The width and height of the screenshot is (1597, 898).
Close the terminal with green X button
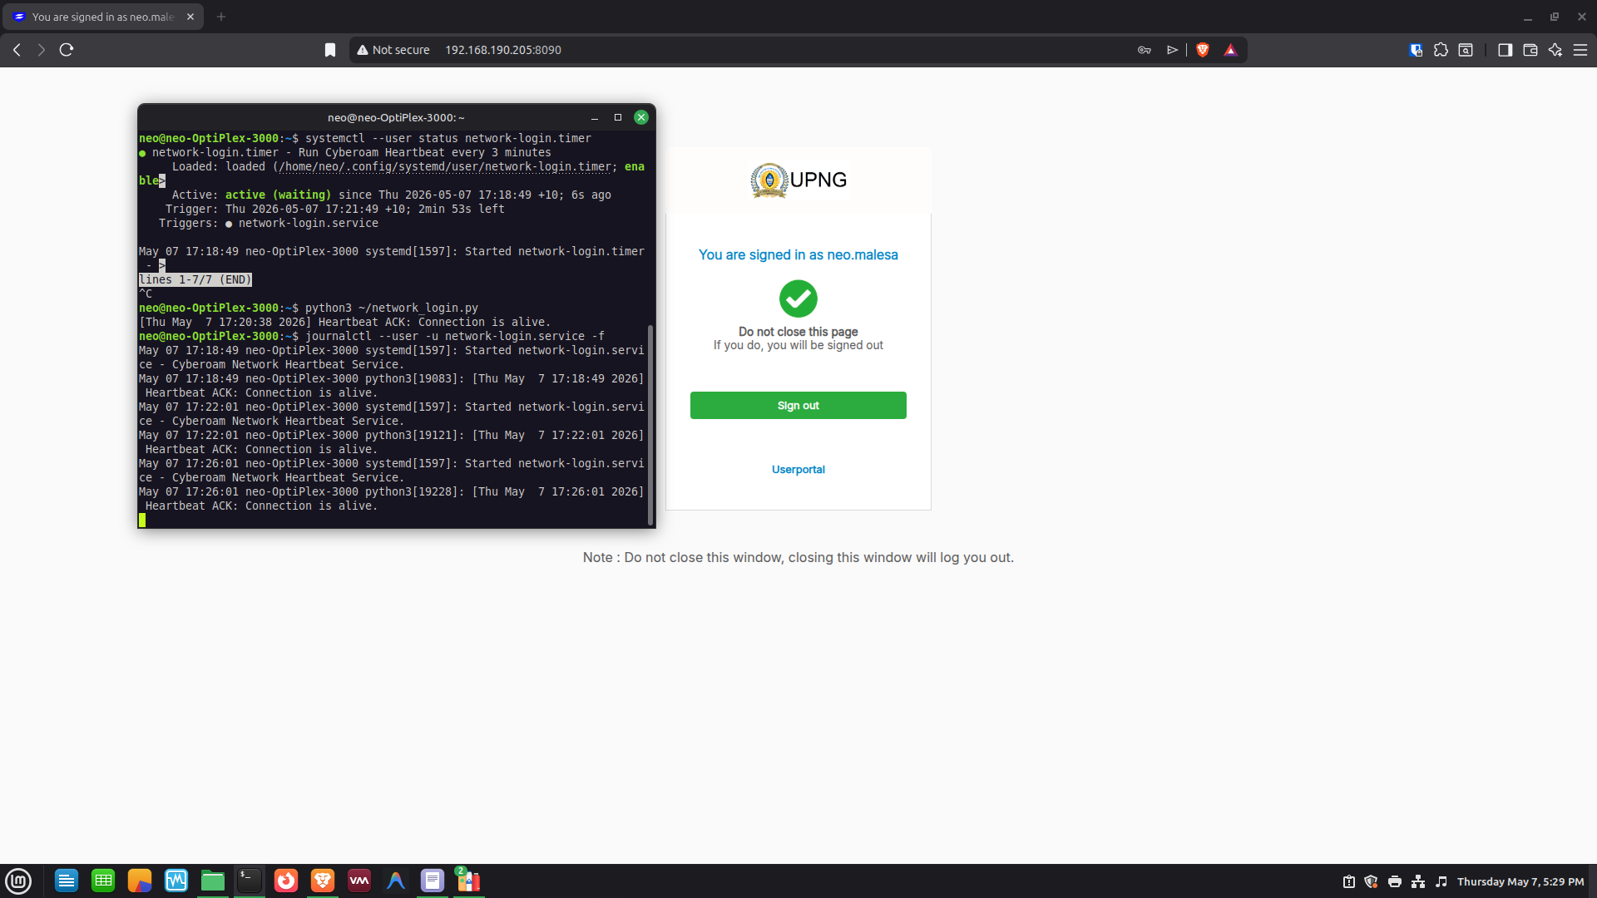tap(641, 117)
